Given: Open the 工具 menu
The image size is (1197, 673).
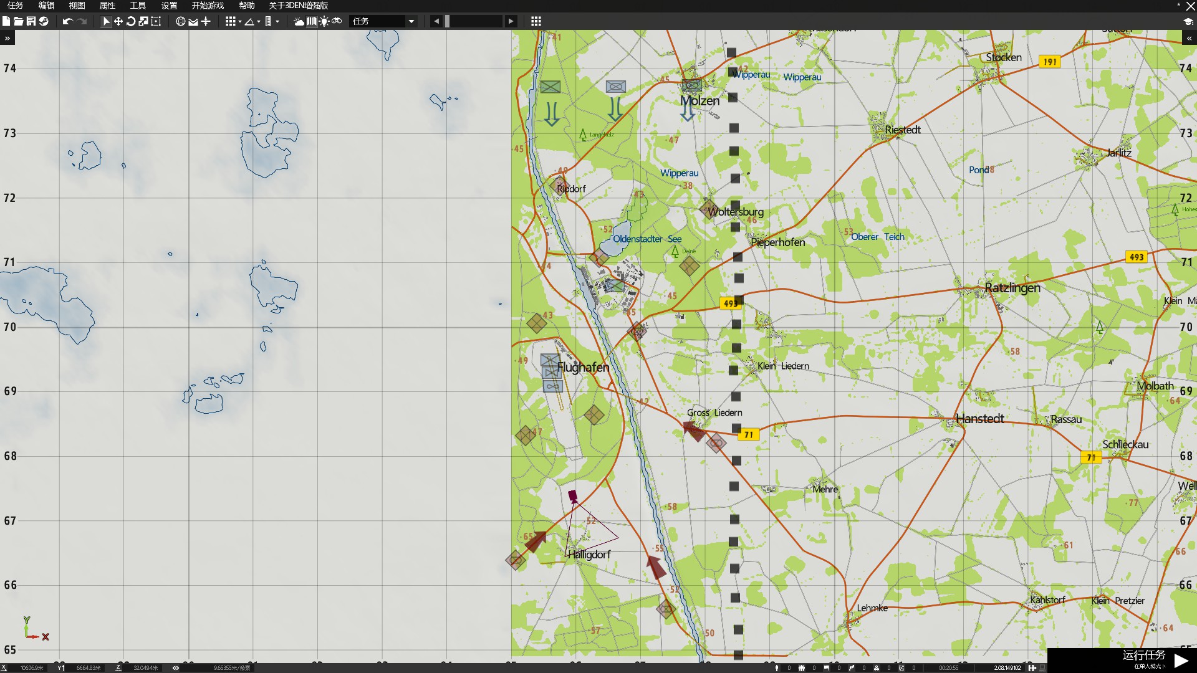Looking at the screenshot, I should (x=138, y=6).
